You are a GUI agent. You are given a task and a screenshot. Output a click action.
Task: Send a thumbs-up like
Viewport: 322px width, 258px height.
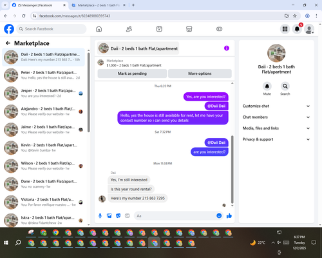tap(229, 215)
